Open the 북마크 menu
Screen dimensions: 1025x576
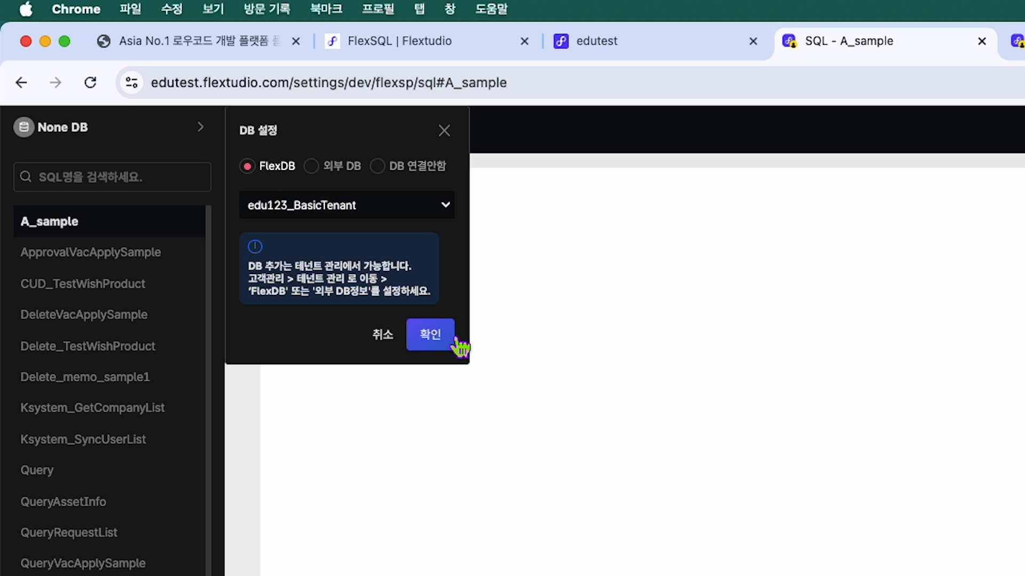[x=326, y=9]
